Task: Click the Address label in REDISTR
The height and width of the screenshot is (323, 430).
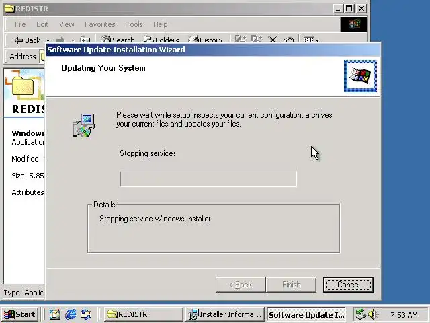Action: pos(22,57)
